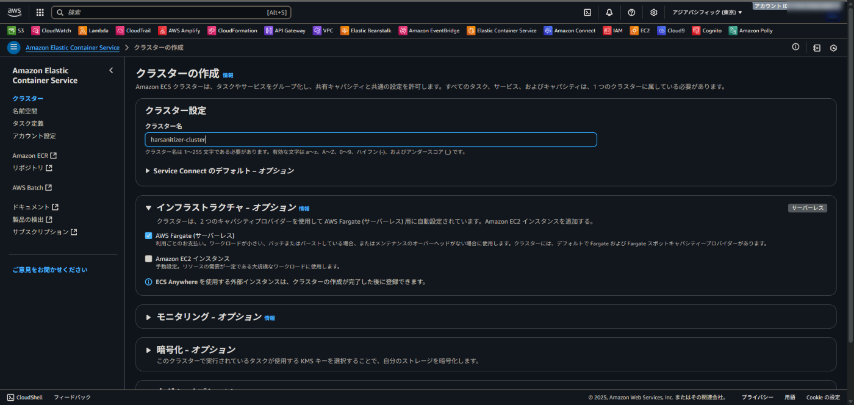The width and height of the screenshot is (854, 405).
Task: Click the サーバーレス badge label
Action: (808, 208)
